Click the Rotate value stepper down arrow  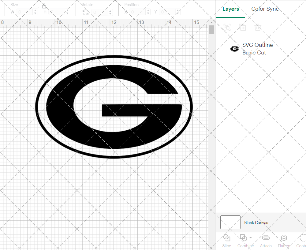[x=110, y=13]
